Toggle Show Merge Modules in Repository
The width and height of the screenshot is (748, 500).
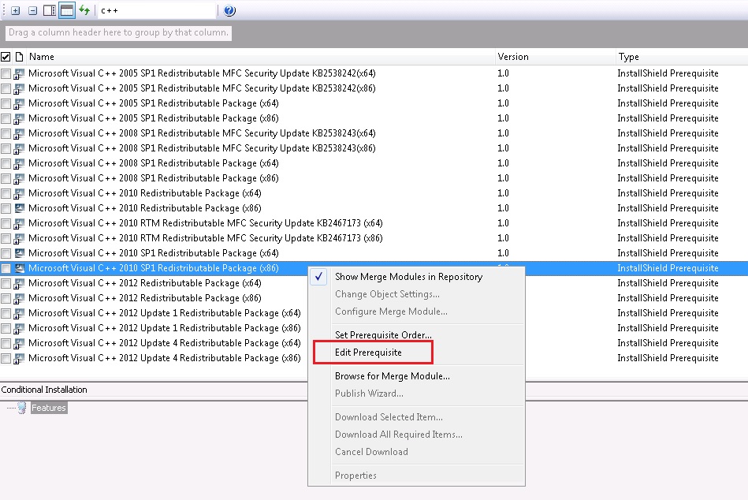point(408,277)
